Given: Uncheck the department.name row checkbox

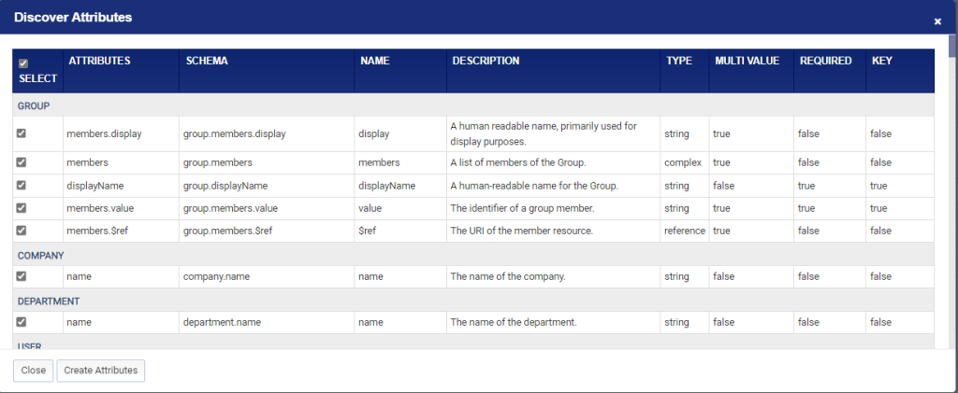Looking at the screenshot, I should coord(22,322).
